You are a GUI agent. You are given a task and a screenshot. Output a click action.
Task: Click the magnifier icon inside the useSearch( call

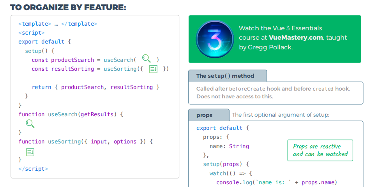pos(147,58)
